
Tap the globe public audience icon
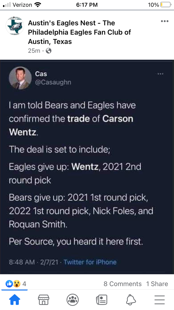[49, 51]
